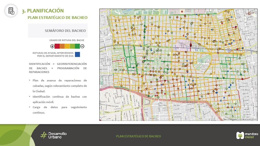Select the dark green severity color swatch

point(77,46)
